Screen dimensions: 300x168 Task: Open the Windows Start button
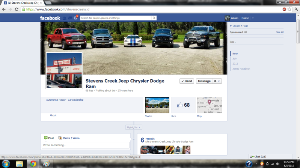click(6, 164)
